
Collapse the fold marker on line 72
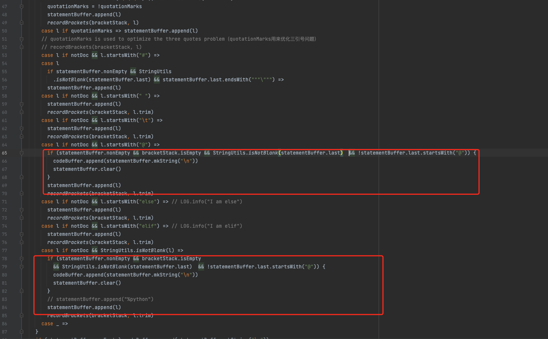tap(21, 210)
